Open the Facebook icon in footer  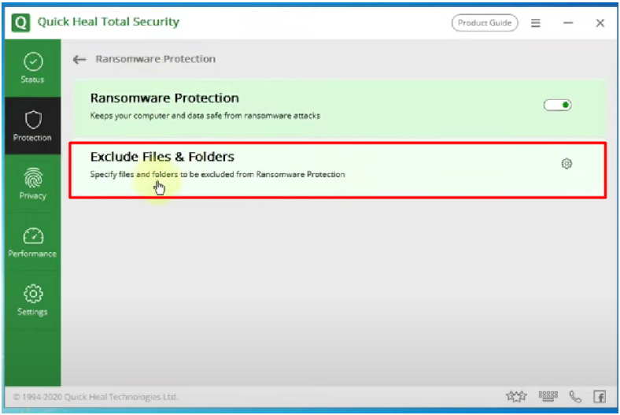[600, 396]
